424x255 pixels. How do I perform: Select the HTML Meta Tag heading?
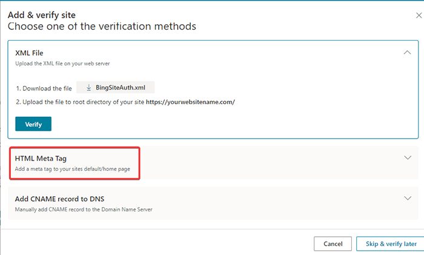45,158
